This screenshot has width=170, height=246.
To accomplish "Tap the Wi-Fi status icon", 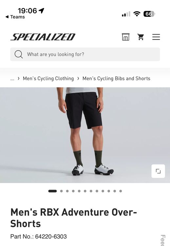I will (x=137, y=14).
